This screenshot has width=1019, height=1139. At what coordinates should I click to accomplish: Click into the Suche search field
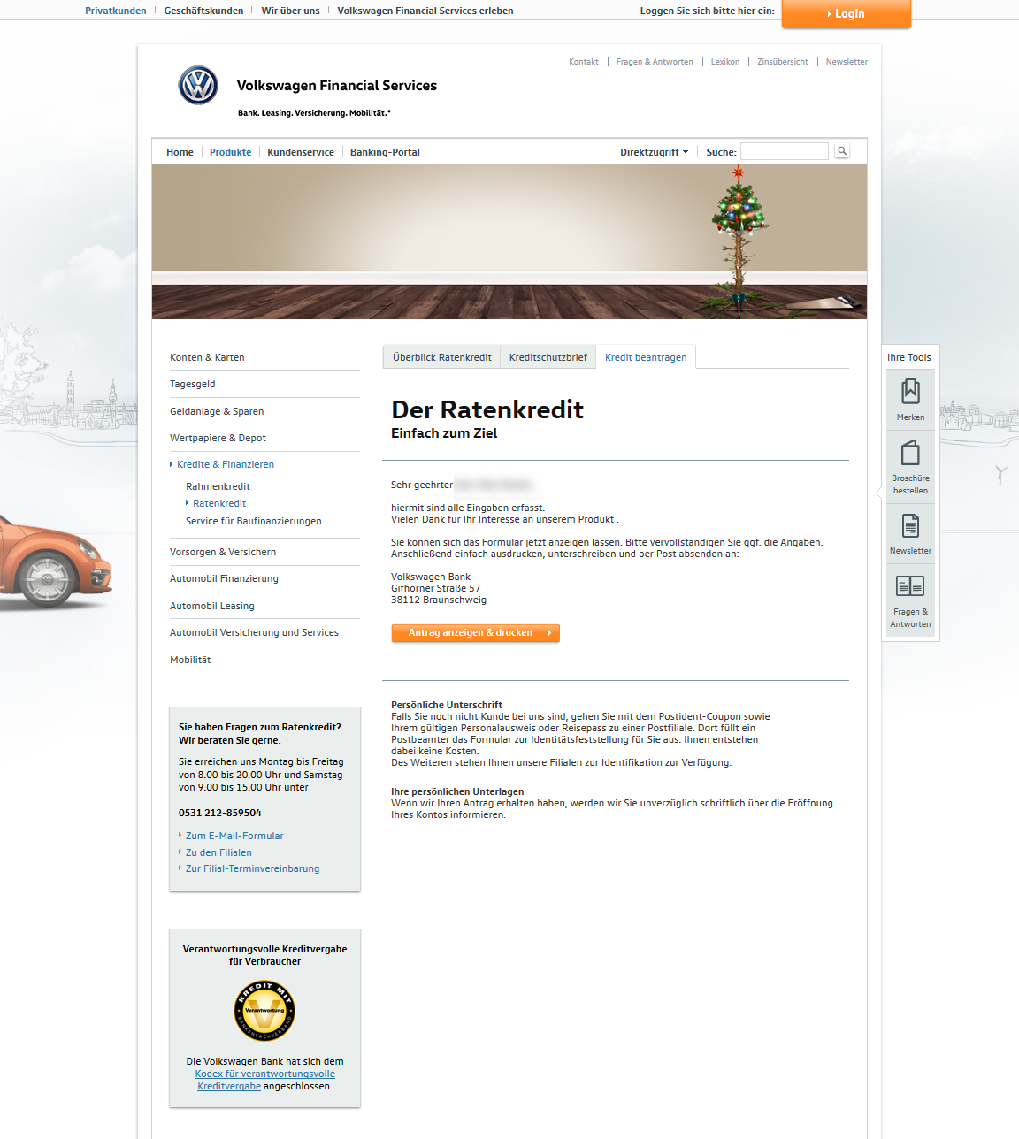(785, 151)
